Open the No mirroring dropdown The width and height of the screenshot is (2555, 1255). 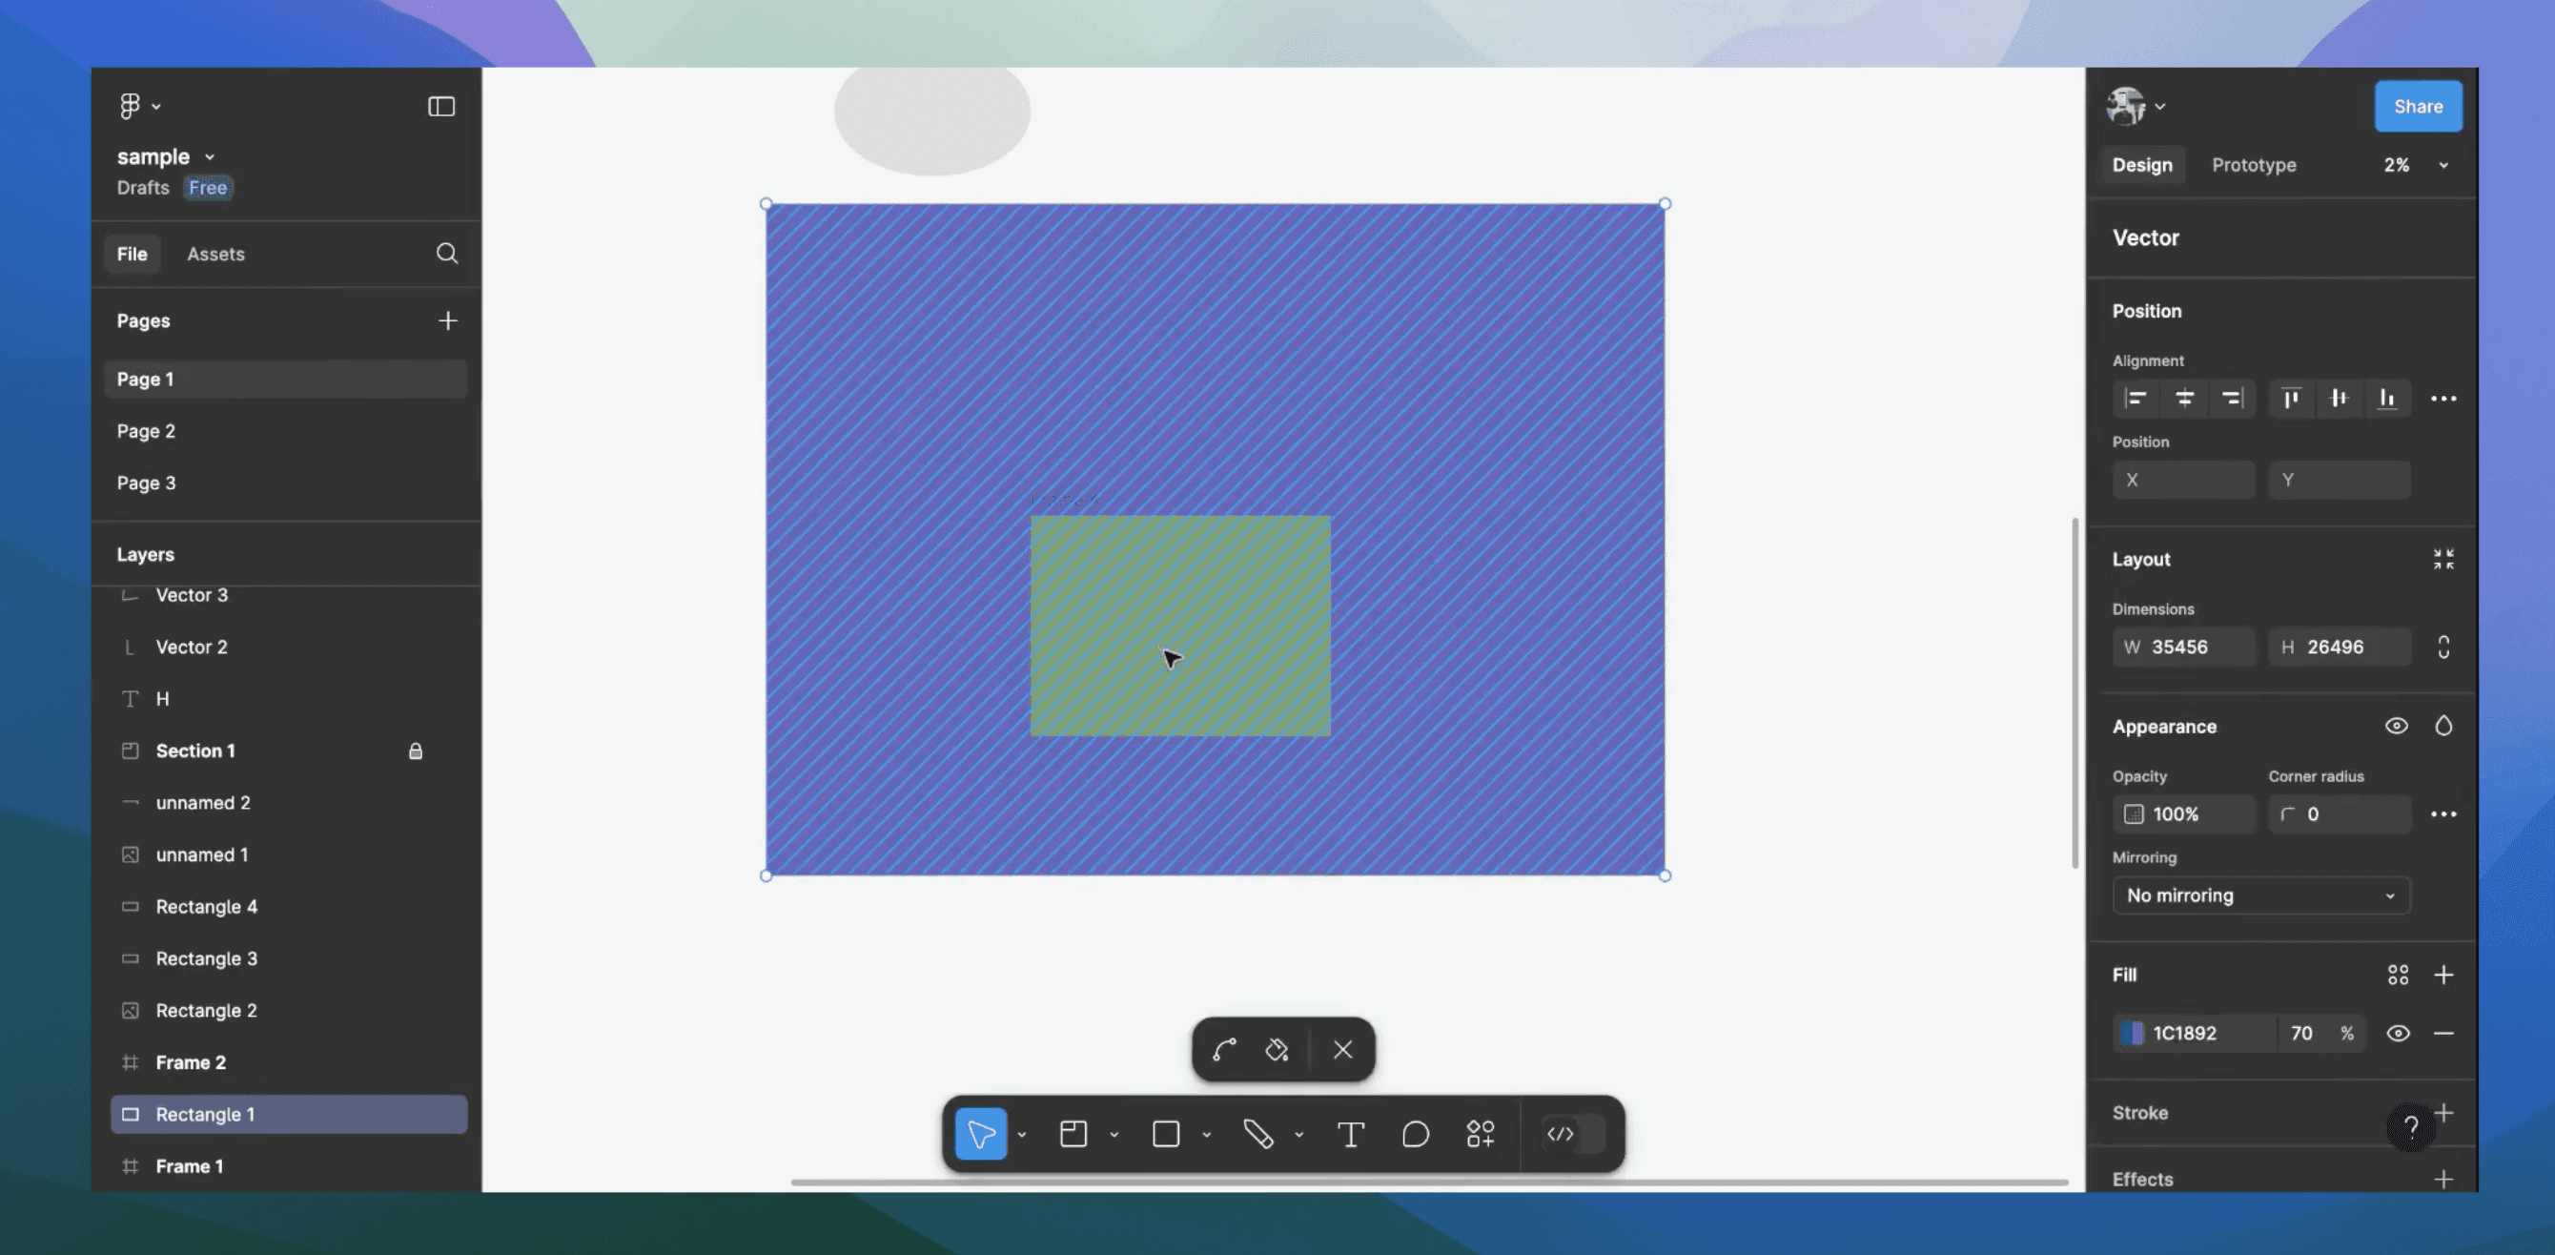tap(2261, 895)
